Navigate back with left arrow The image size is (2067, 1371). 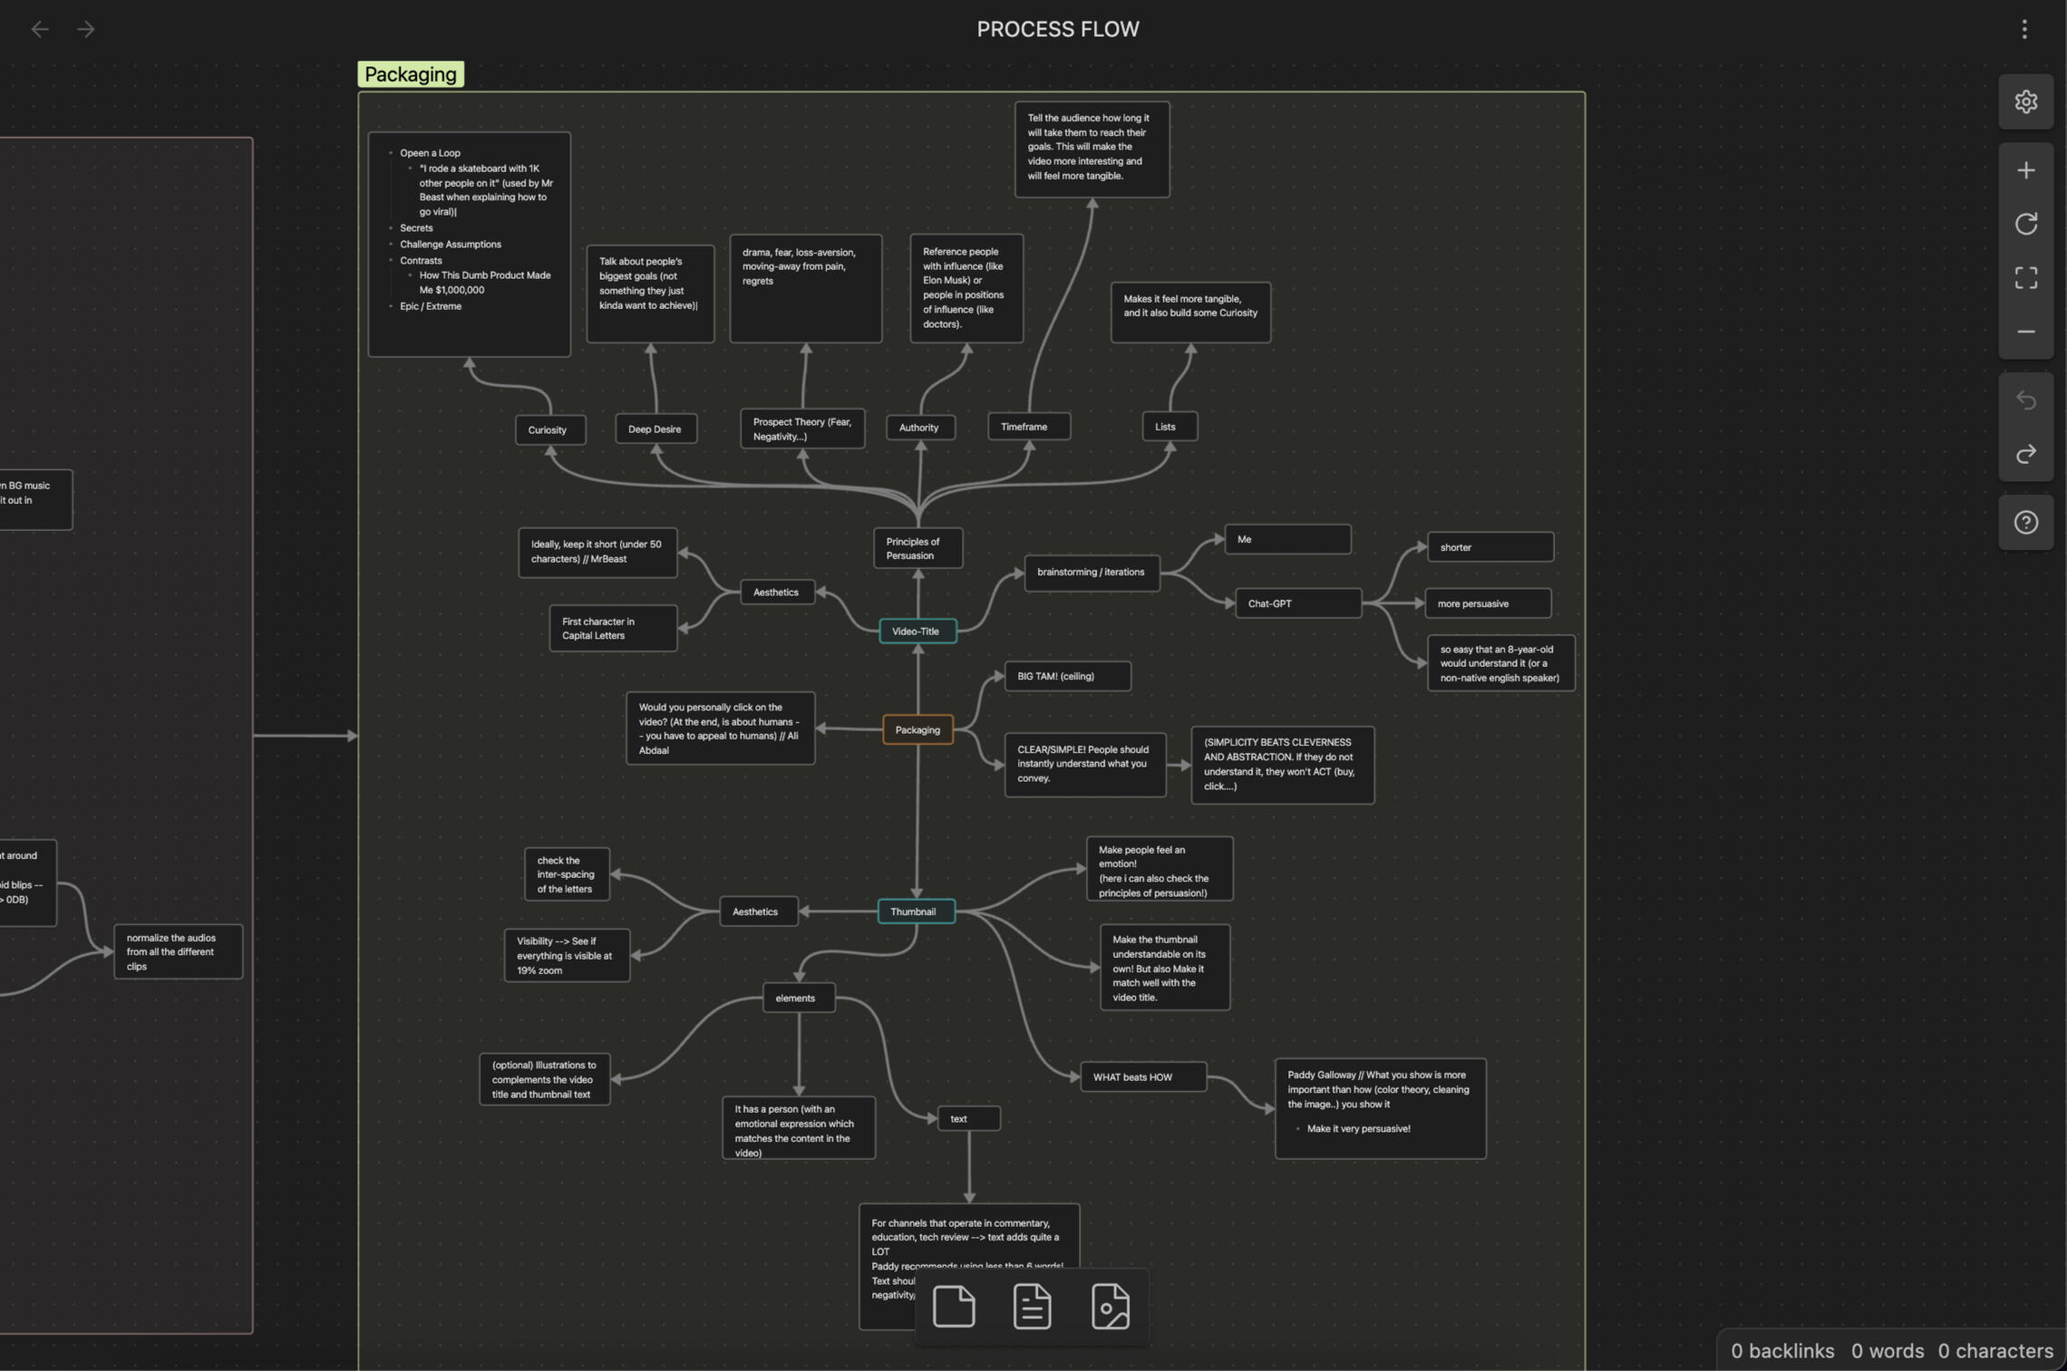pyautogui.click(x=40, y=29)
